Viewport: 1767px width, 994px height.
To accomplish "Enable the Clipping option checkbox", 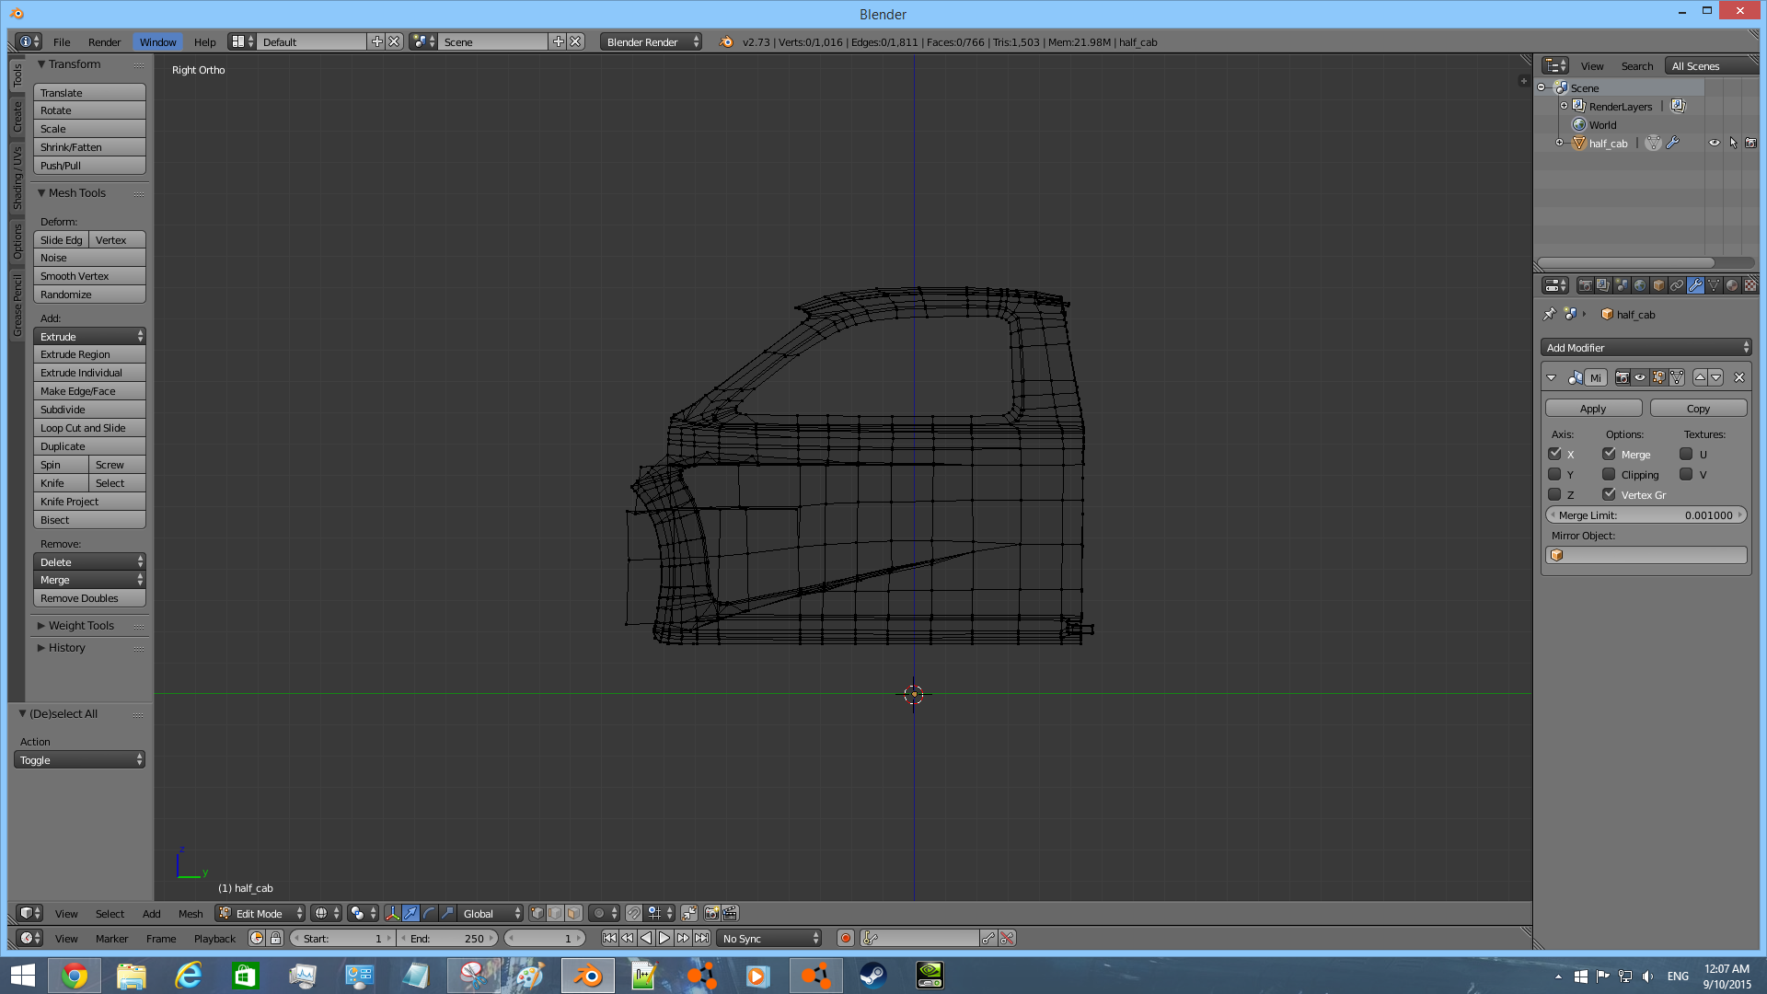I will pyautogui.click(x=1609, y=474).
